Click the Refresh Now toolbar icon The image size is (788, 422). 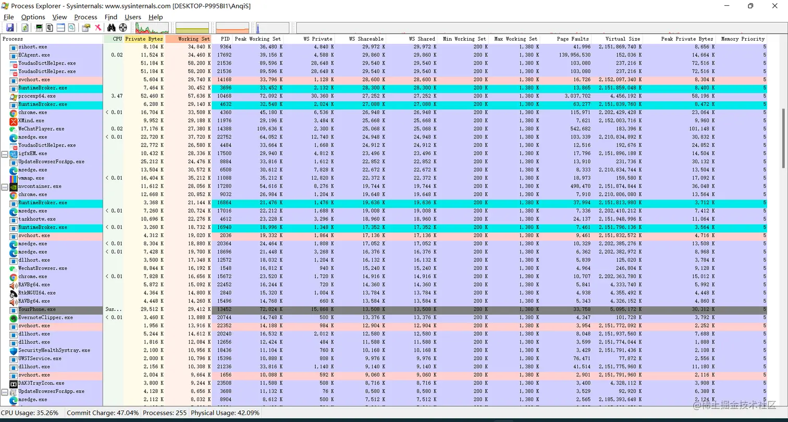click(25, 28)
